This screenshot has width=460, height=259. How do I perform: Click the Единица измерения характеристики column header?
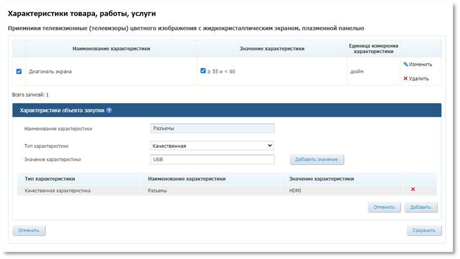(373, 49)
